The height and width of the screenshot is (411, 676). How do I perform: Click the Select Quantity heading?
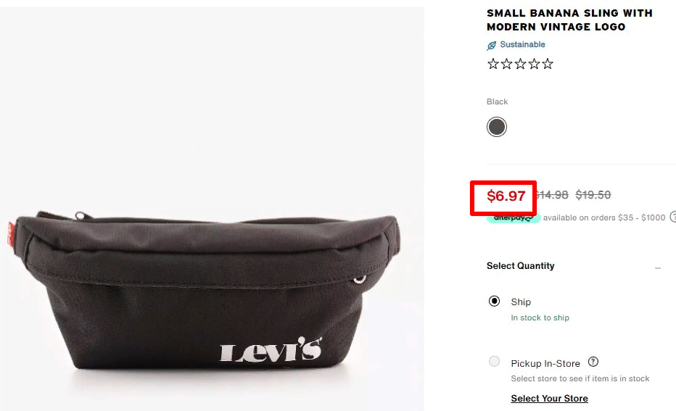coord(520,266)
